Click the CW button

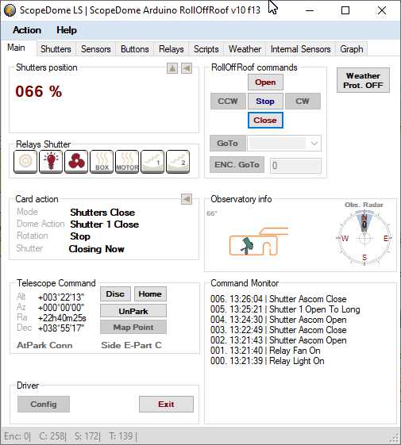point(303,101)
